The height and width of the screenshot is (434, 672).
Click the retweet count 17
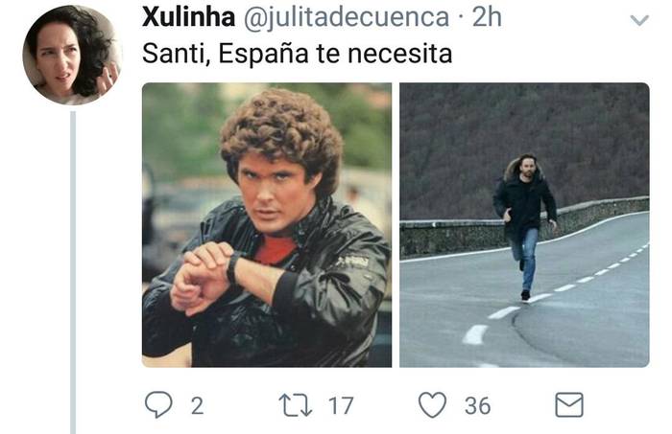[341, 406]
